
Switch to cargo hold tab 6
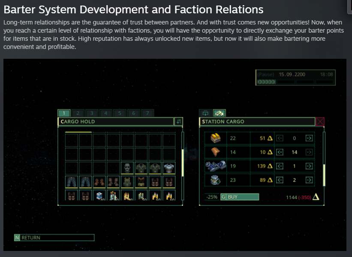point(134,113)
